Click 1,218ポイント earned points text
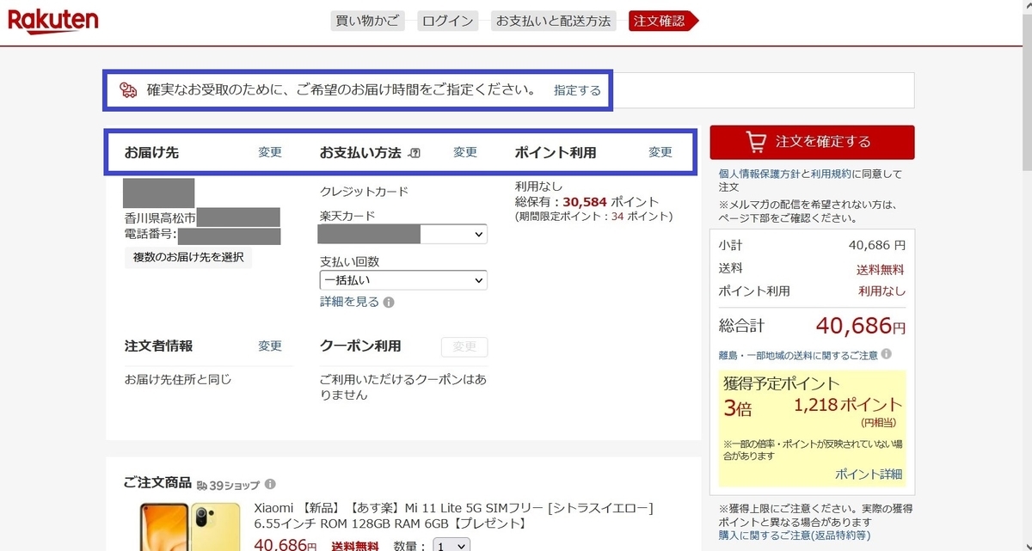This screenshot has height=551, width=1032. click(848, 404)
